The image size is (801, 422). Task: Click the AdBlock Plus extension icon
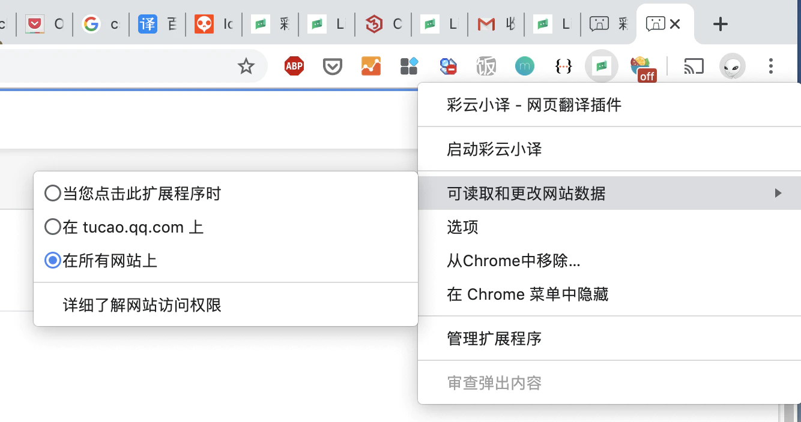pyautogui.click(x=294, y=66)
